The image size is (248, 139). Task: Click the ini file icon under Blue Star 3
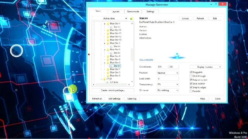pos(111,53)
